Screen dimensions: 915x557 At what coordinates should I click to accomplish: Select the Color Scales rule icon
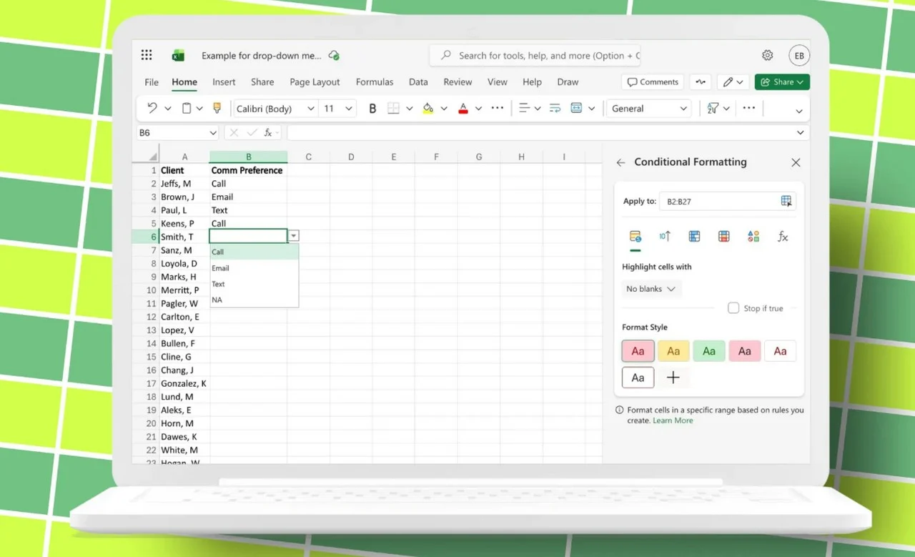[x=723, y=236]
